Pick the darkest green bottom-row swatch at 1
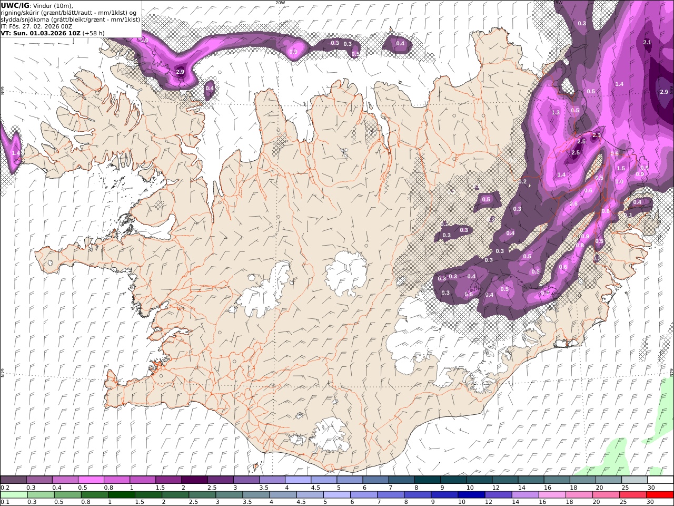Viewport: 674px width, 506px height. [122, 495]
